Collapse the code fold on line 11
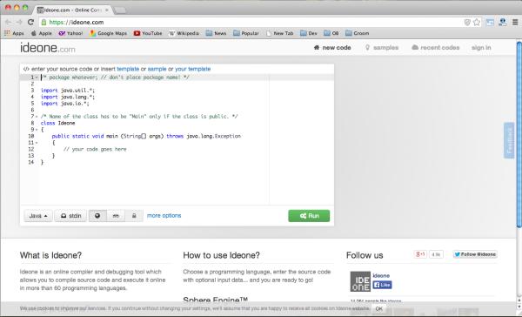This screenshot has height=317, width=522. 37,142
